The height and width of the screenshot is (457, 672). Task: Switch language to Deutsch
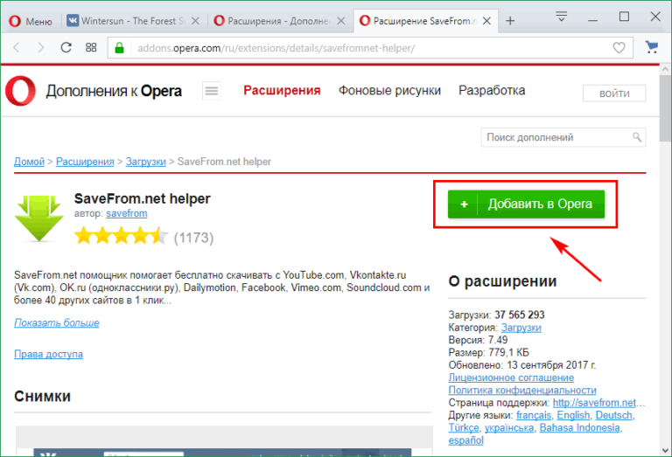pos(613,415)
